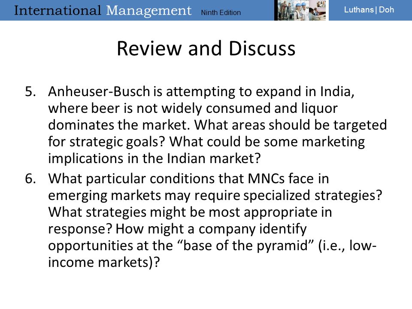This screenshot has width=412, height=309.
Task: Click the line 'What particular conditions that MNCs'
Action: click(x=188, y=179)
